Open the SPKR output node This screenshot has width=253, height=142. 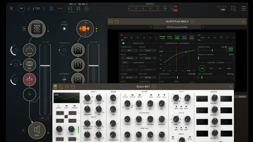[37, 130]
